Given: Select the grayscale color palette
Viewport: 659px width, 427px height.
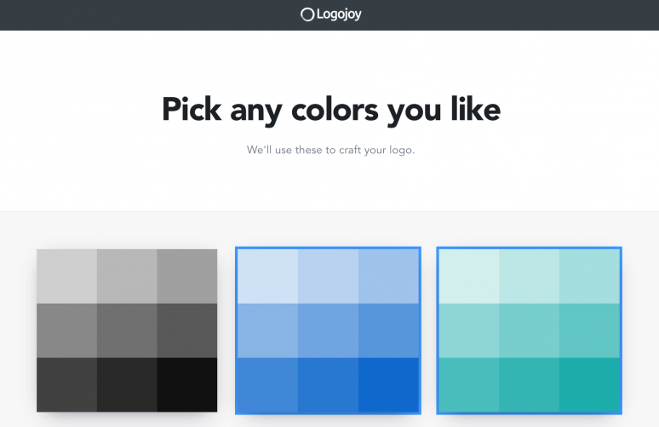Looking at the screenshot, I should coord(127,330).
